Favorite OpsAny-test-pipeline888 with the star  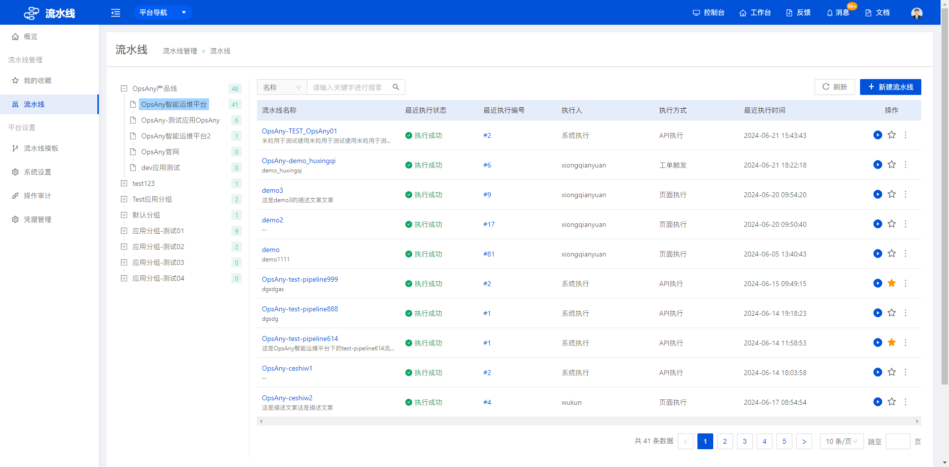(892, 313)
